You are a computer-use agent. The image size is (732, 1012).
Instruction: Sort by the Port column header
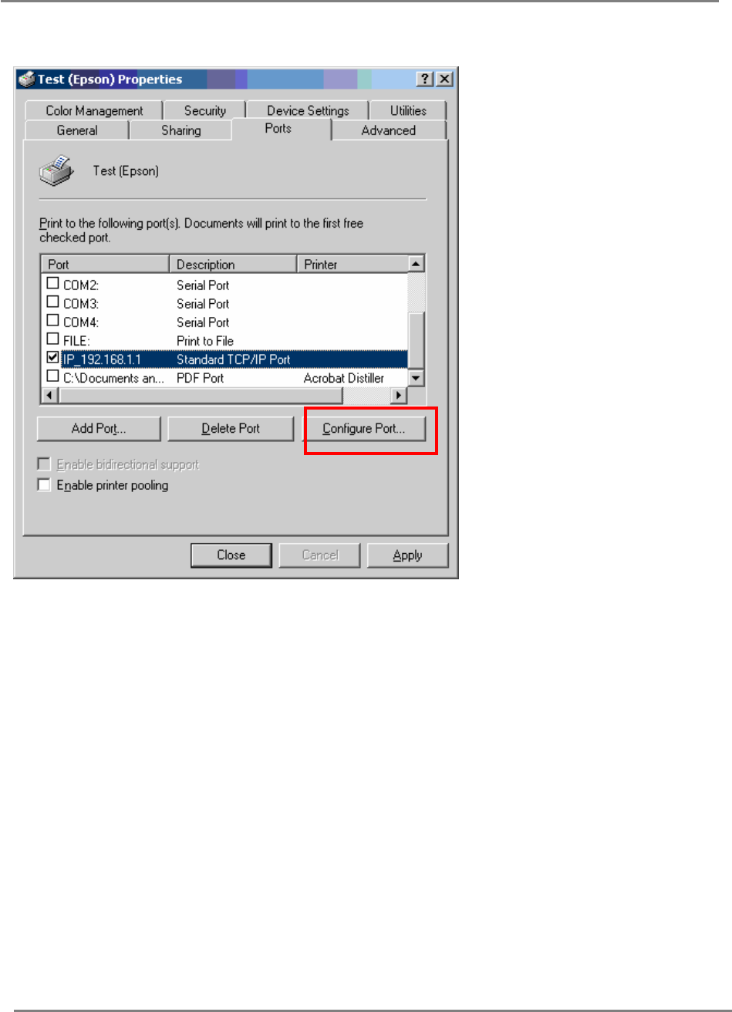pyautogui.click(x=106, y=265)
